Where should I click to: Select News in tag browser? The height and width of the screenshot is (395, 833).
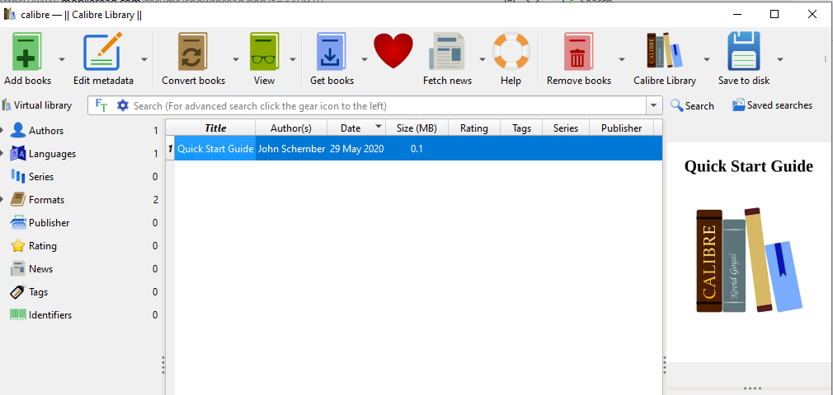(41, 269)
